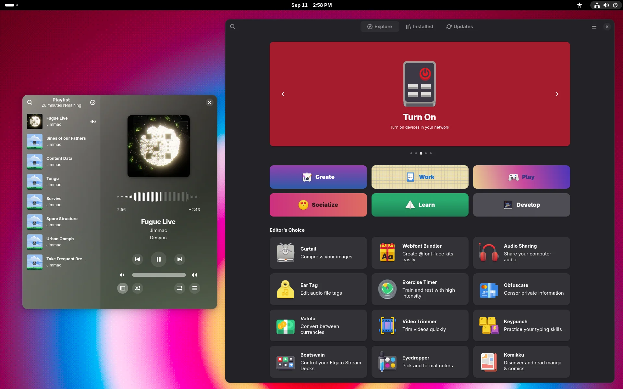Click the volume slider
The width and height of the screenshot is (623, 389).
[x=158, y=275]
